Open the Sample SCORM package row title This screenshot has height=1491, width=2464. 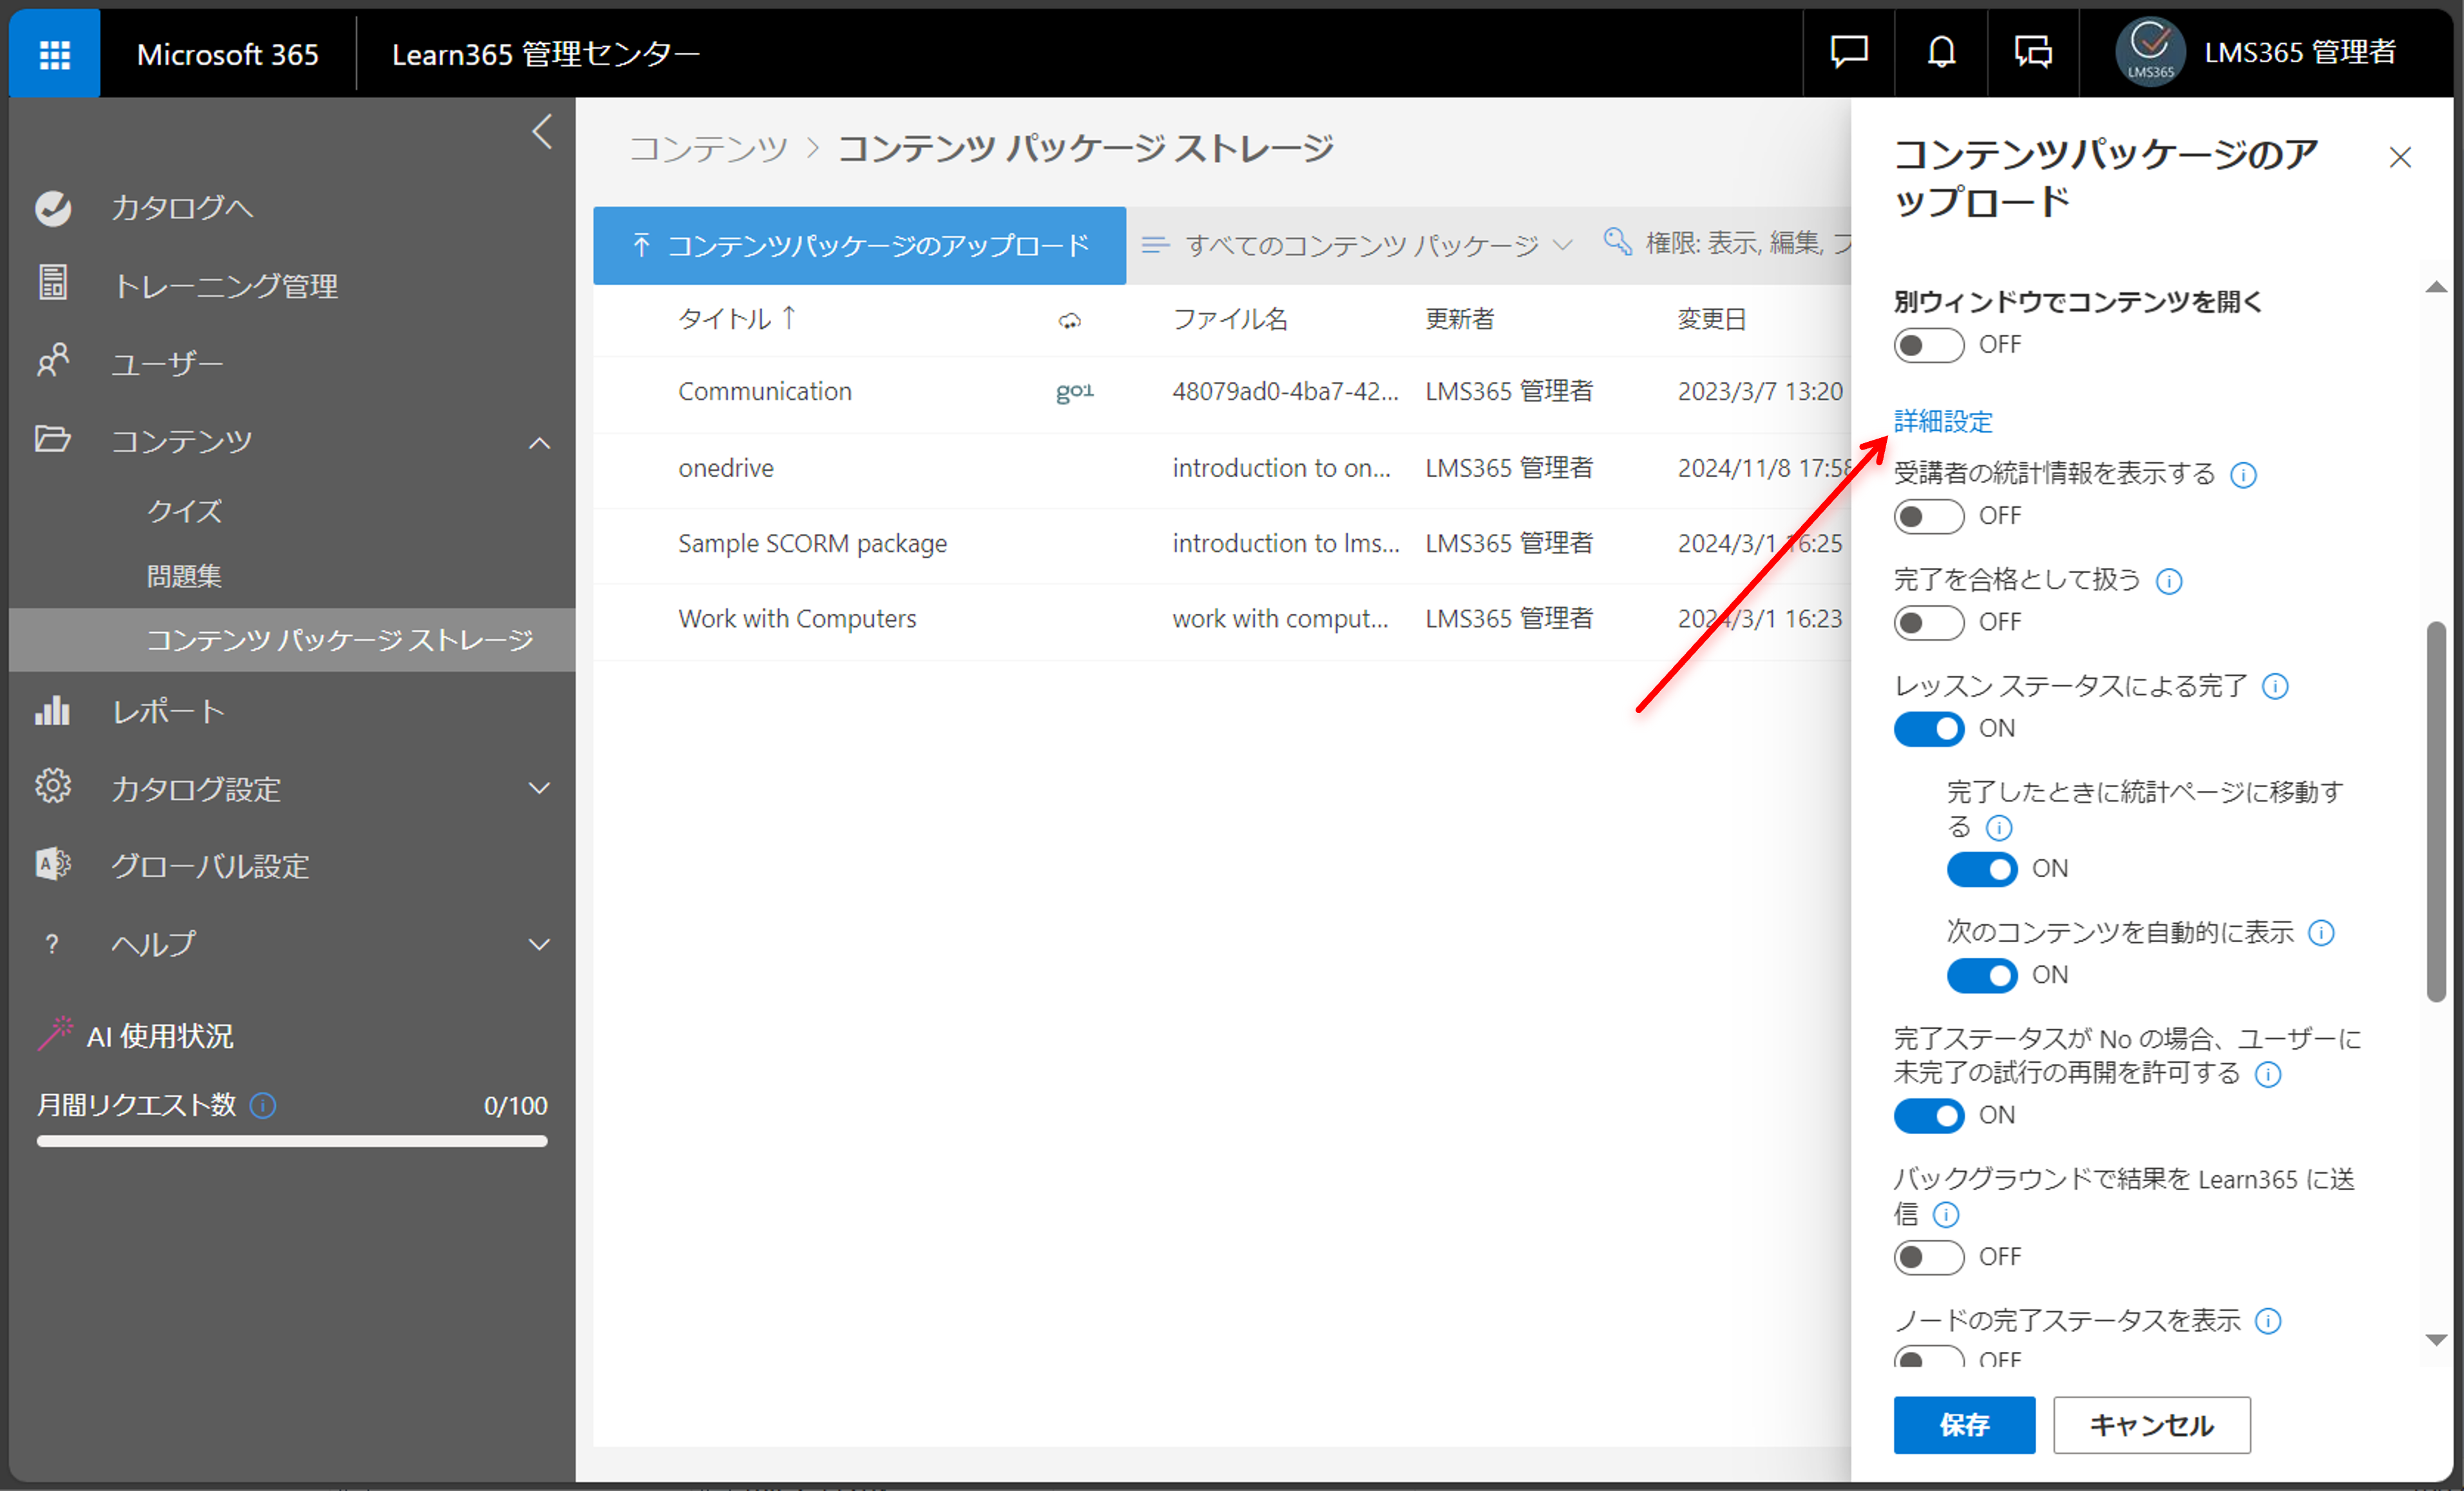click(812, 543)
